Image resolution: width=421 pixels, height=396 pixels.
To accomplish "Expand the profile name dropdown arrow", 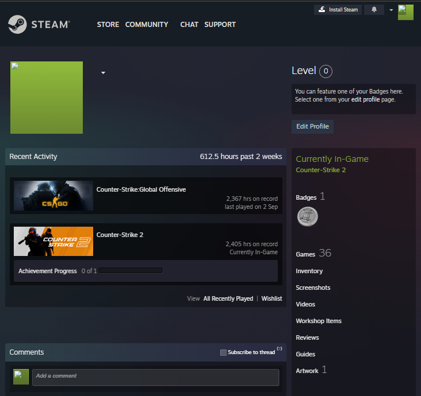I will coord(103,73).
